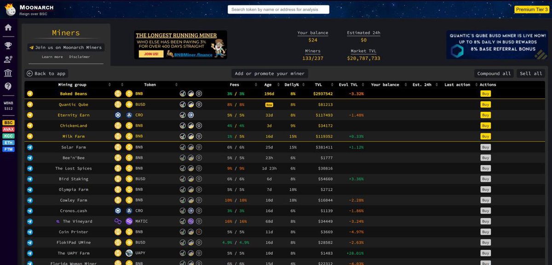Switch to the FTM chain
Viewport: 552px width, 265px height.
pos(8,149)
